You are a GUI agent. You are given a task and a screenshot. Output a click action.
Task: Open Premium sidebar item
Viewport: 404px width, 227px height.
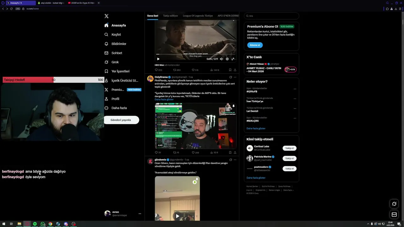(122, 90)
